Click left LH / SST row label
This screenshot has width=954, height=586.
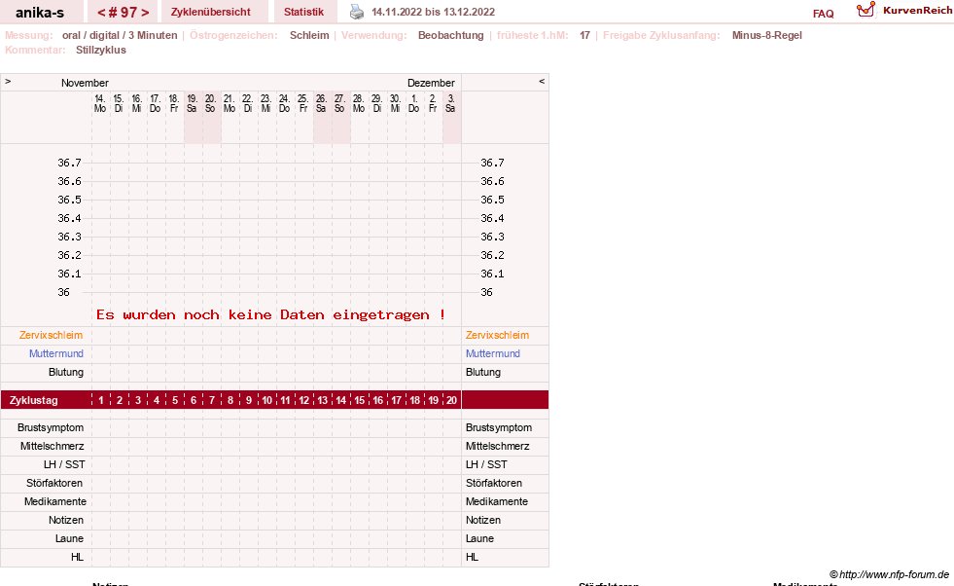coord(64,464)
